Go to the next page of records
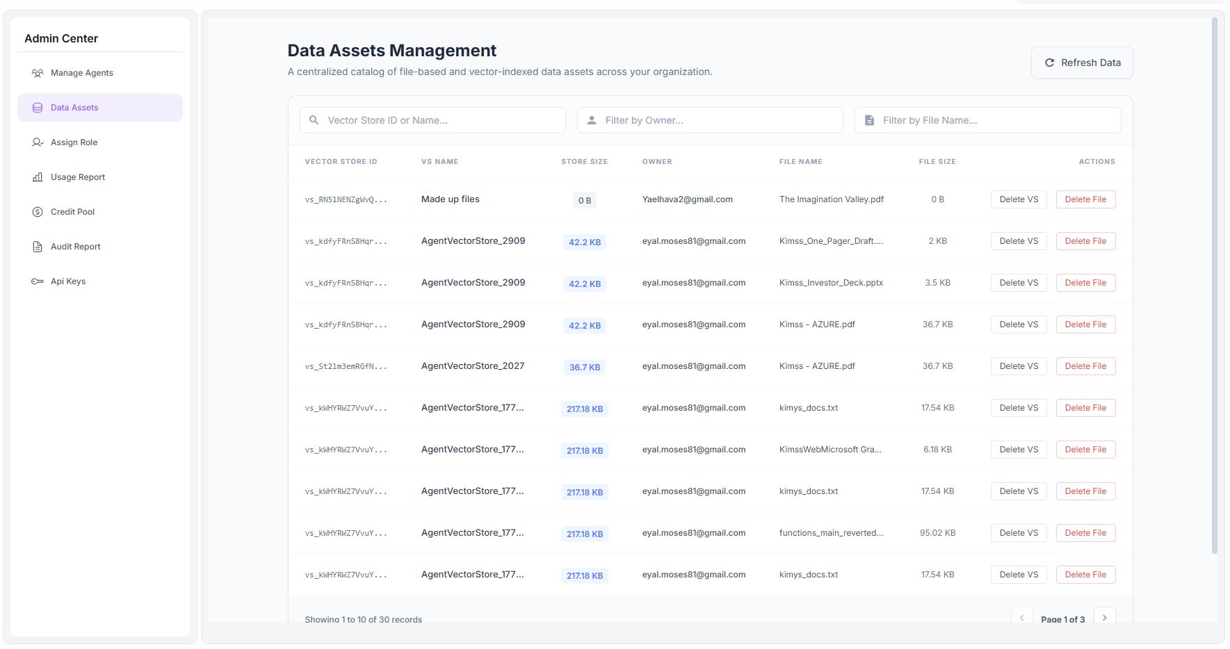 point(1105,617)
